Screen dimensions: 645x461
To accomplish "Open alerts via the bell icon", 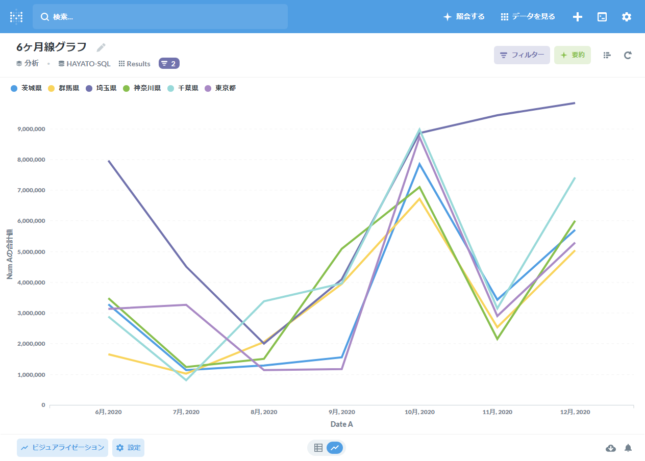I will tap(628, 448).
